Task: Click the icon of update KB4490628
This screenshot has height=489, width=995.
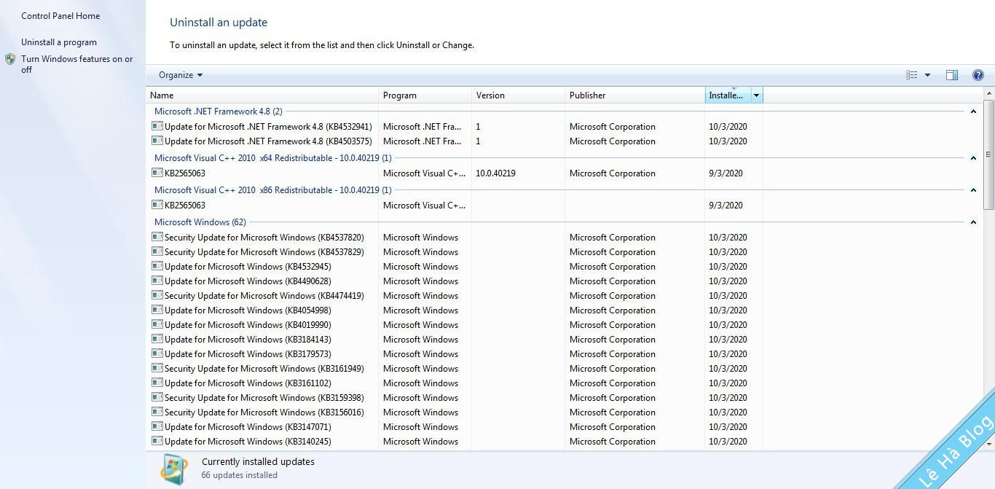Action: click(157, 281)
